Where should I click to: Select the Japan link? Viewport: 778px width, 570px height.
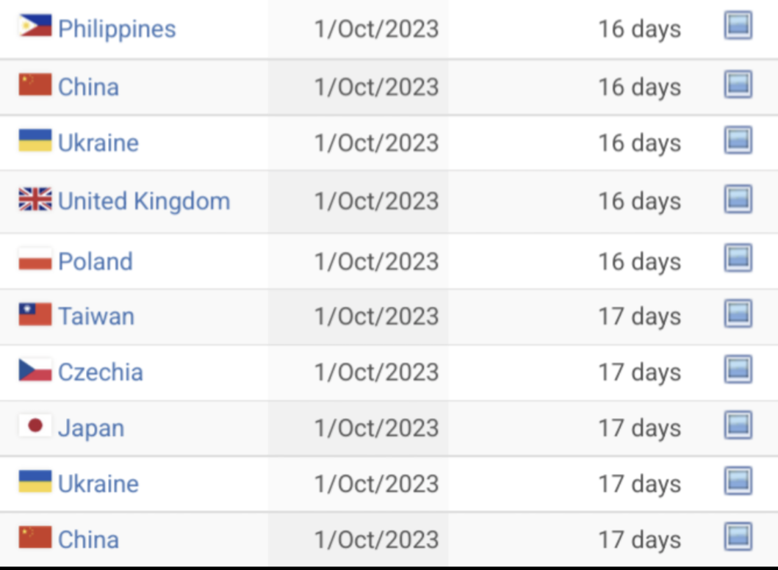[x=91, y=428]
